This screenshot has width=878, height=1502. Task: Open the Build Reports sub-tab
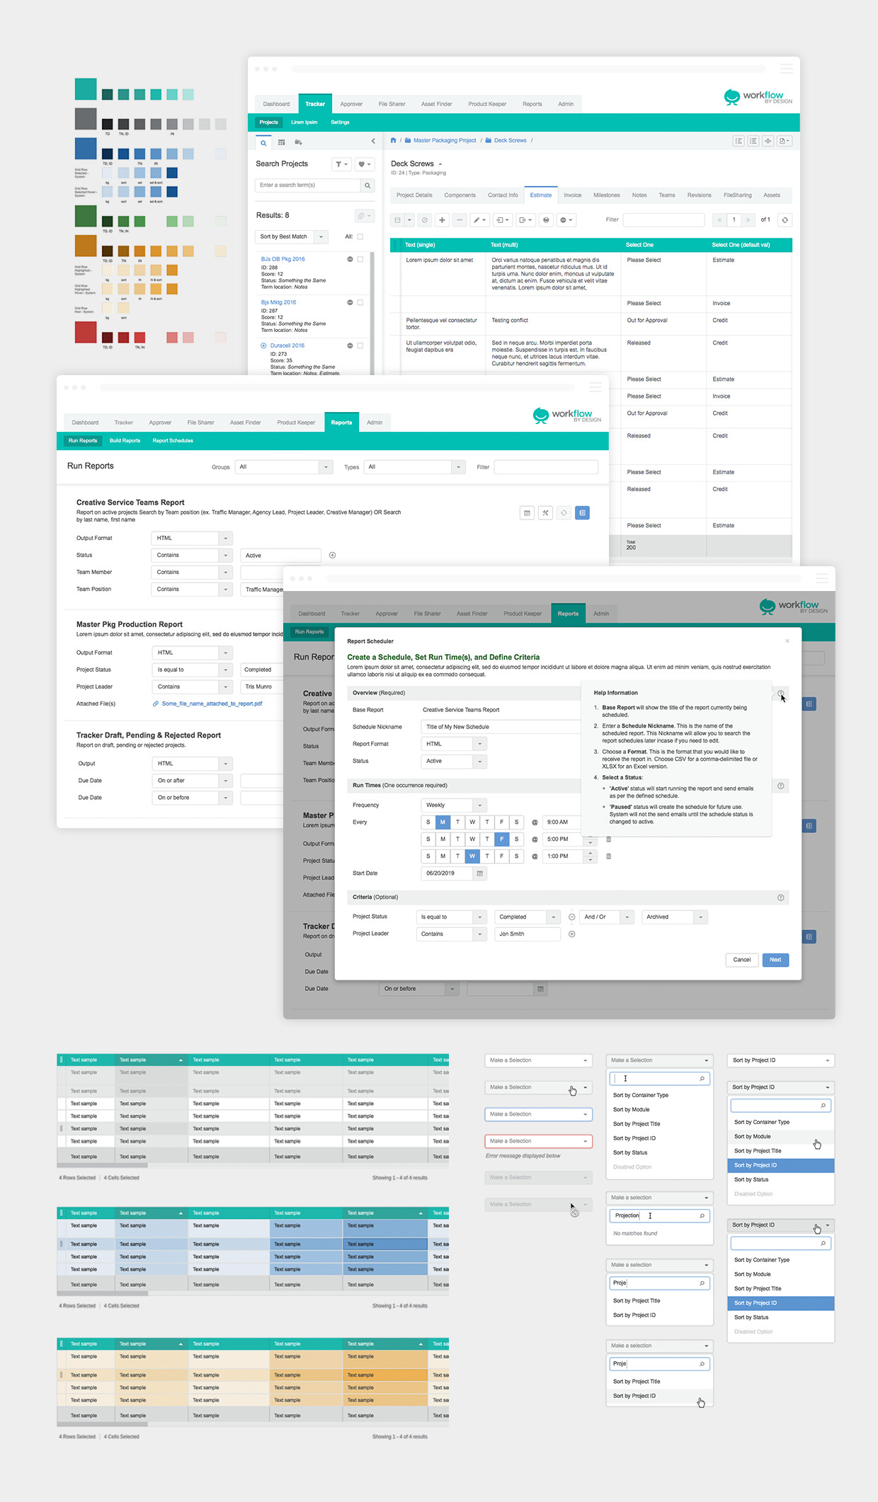click(x=125, y=441)
